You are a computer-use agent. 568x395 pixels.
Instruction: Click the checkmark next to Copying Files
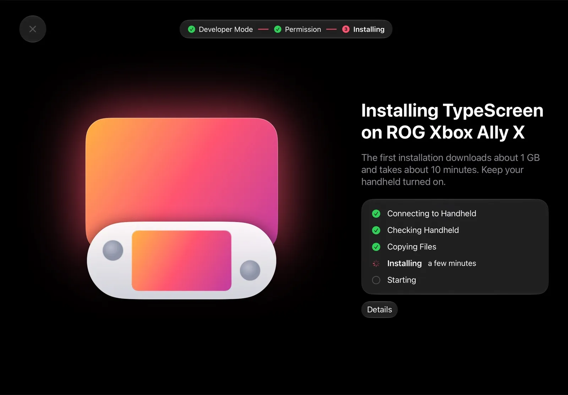tap(376, 247)
